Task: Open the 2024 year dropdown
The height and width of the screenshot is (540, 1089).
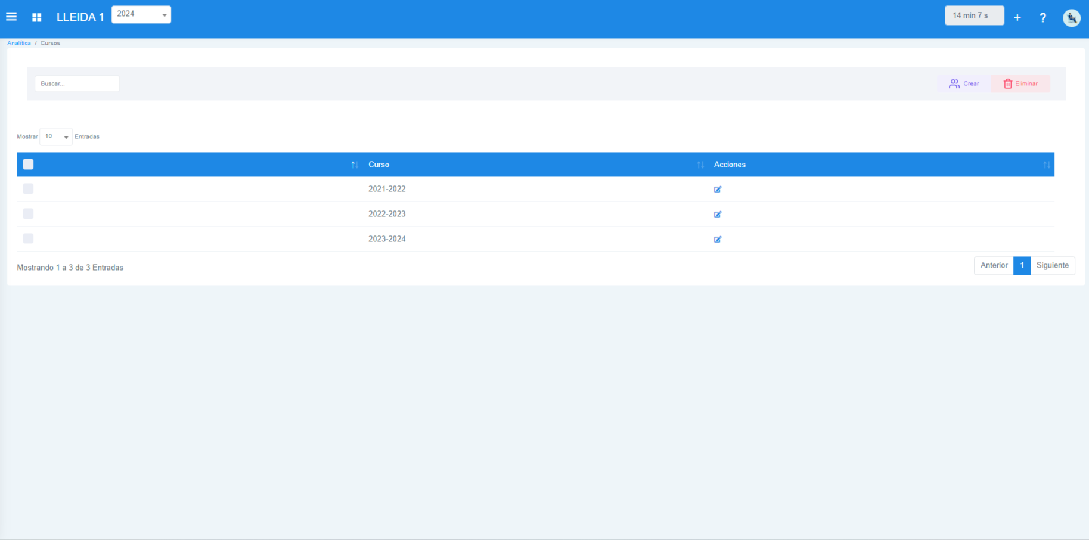Action: [x=141, y=14]
